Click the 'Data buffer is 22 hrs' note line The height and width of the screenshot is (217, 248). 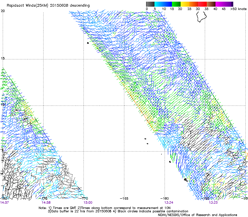[118, 211]
